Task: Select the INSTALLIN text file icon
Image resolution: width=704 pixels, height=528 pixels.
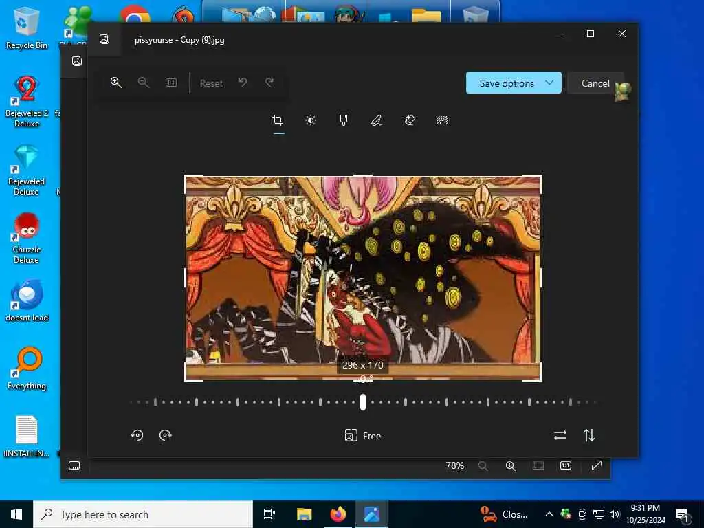Action: coord(27,437)
